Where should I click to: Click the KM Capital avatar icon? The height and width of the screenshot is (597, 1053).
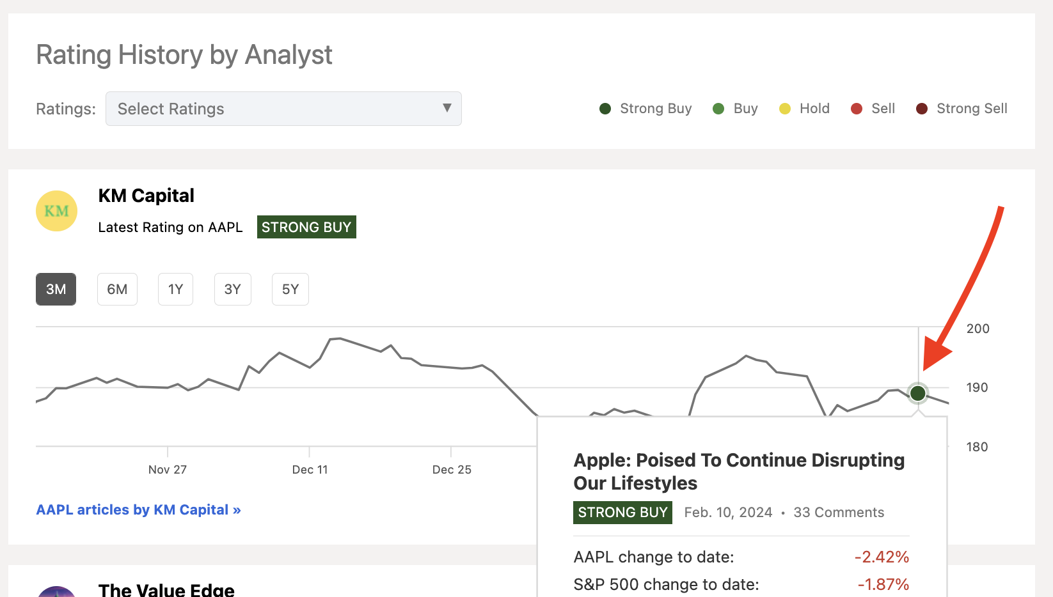56,210
